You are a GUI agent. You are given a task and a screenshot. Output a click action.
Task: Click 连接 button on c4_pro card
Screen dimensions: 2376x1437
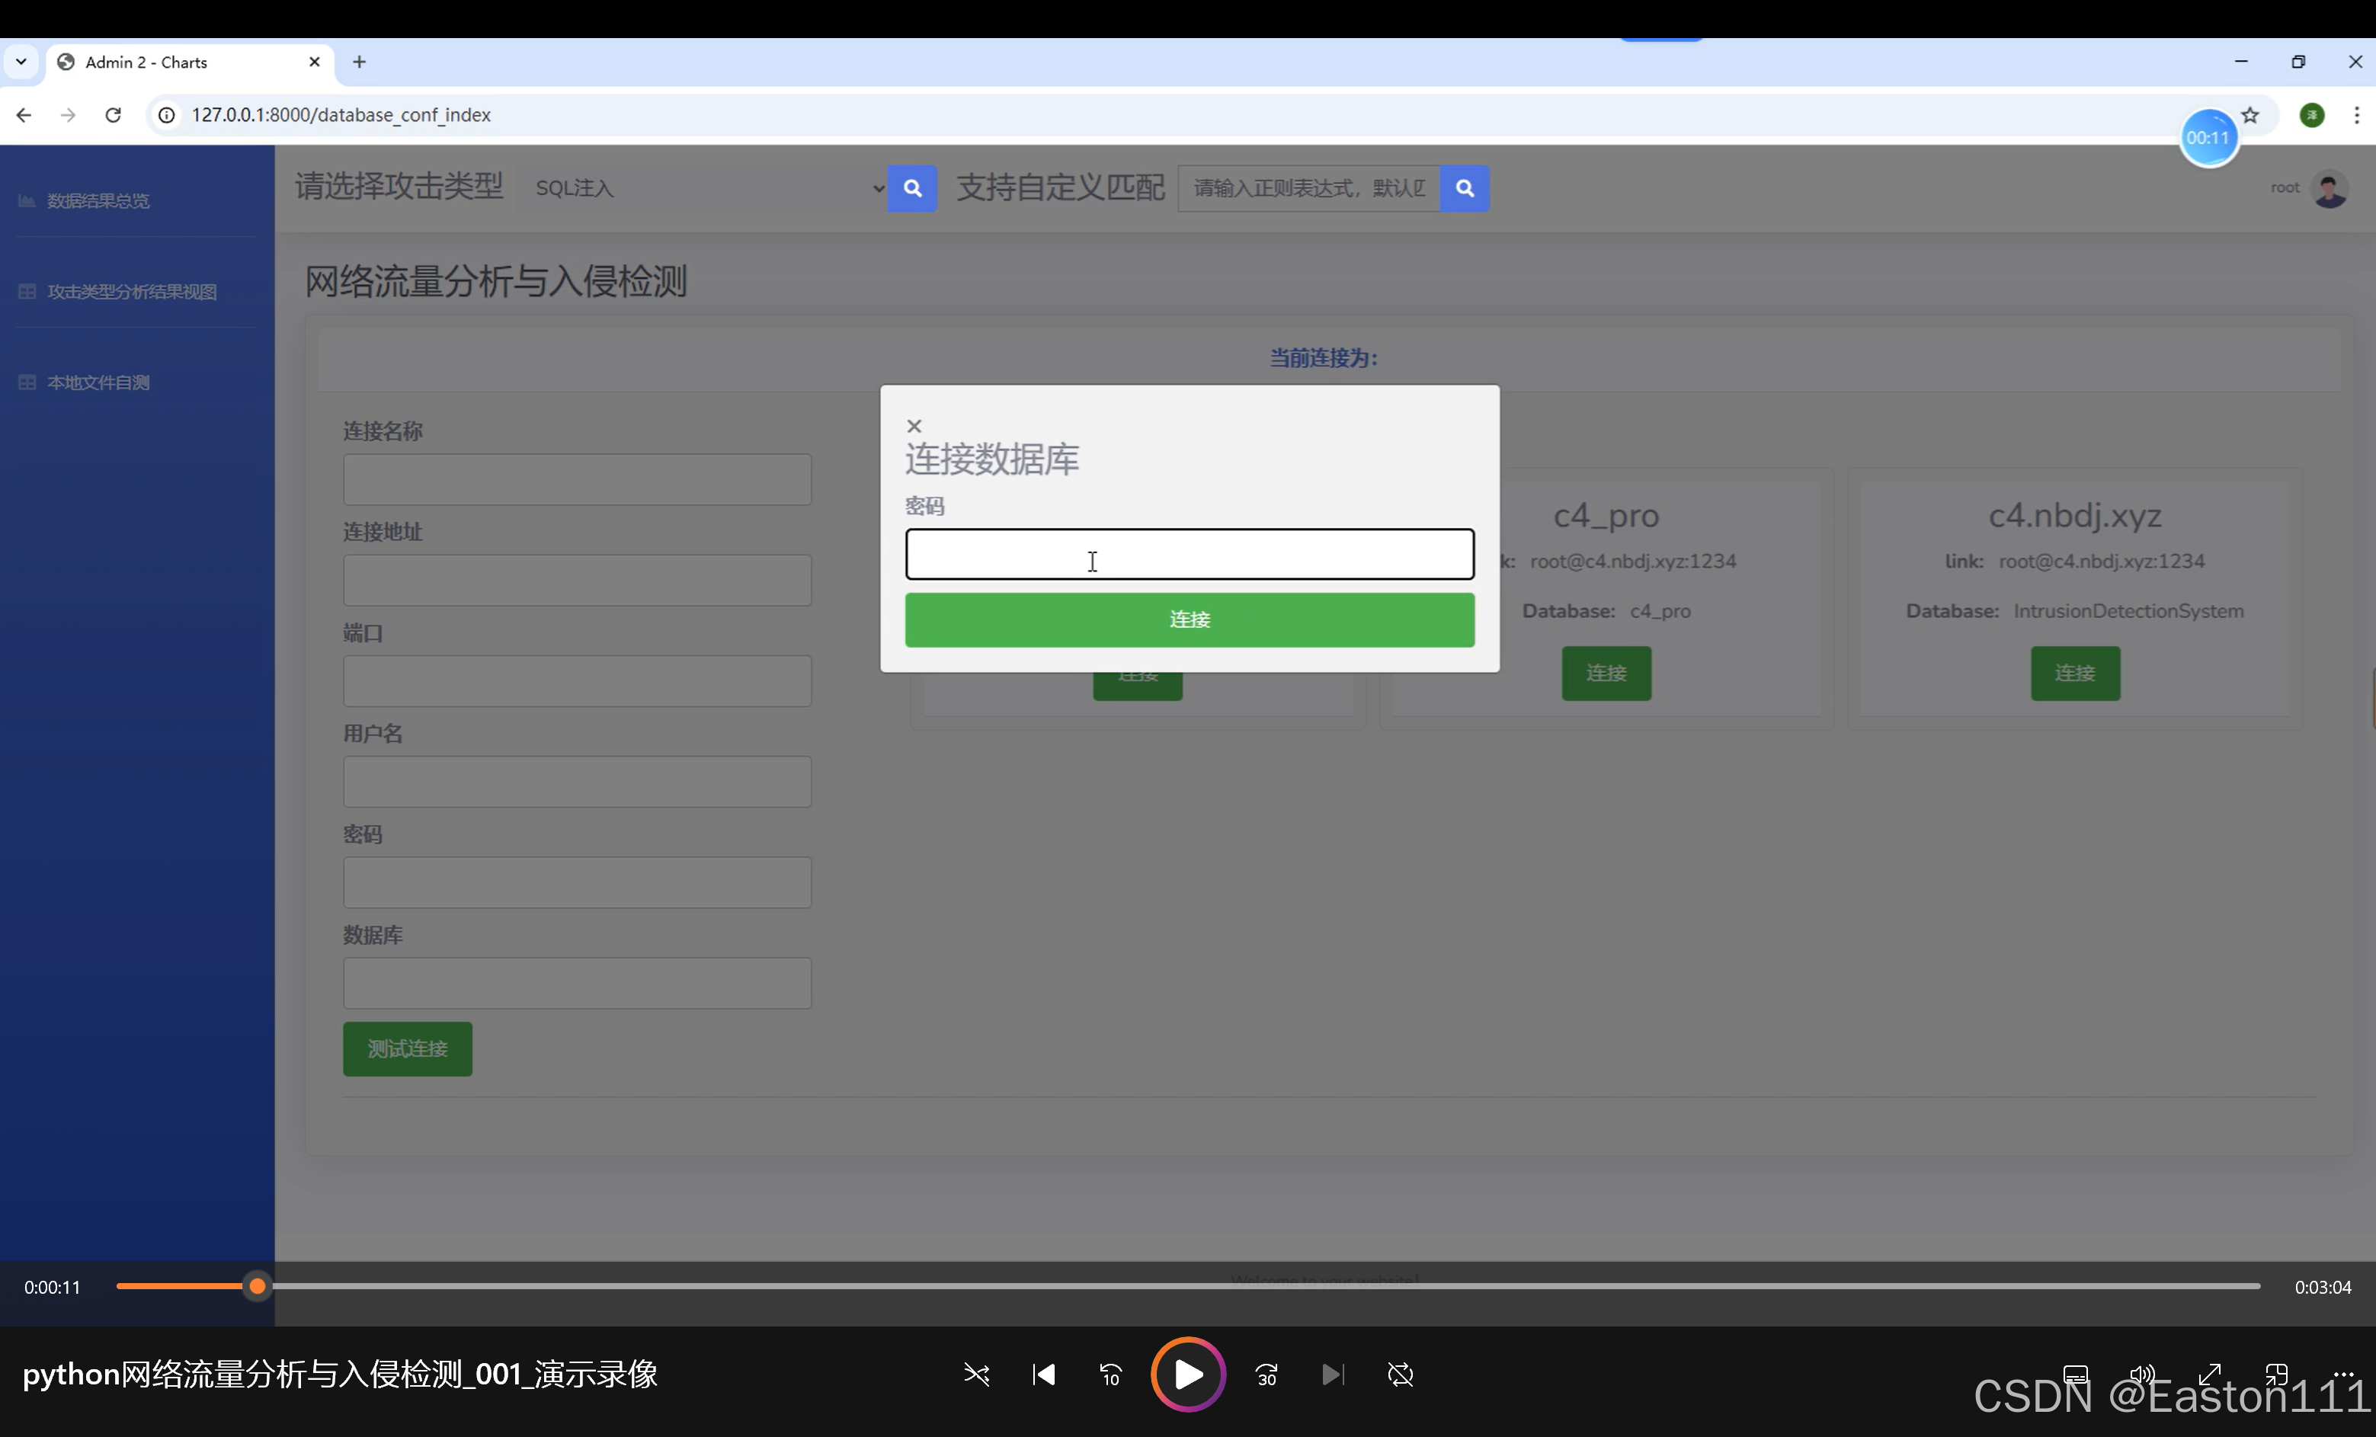click(x=1606, y=674)
